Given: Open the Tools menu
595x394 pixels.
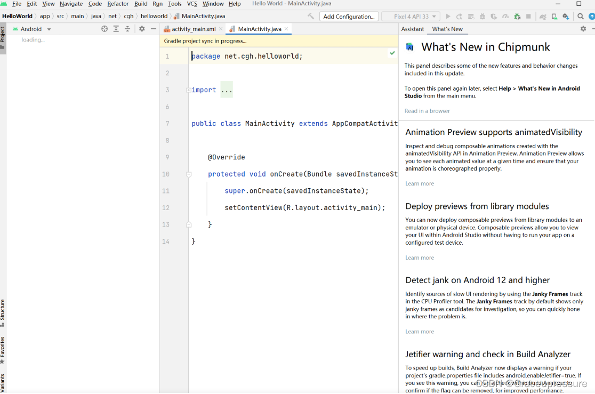Looking at the screenshot, I should point(174,4).
